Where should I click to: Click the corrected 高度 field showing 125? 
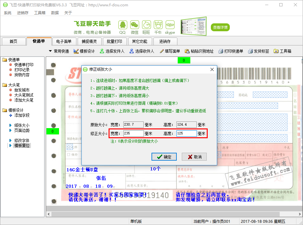[x=187, y=133]
